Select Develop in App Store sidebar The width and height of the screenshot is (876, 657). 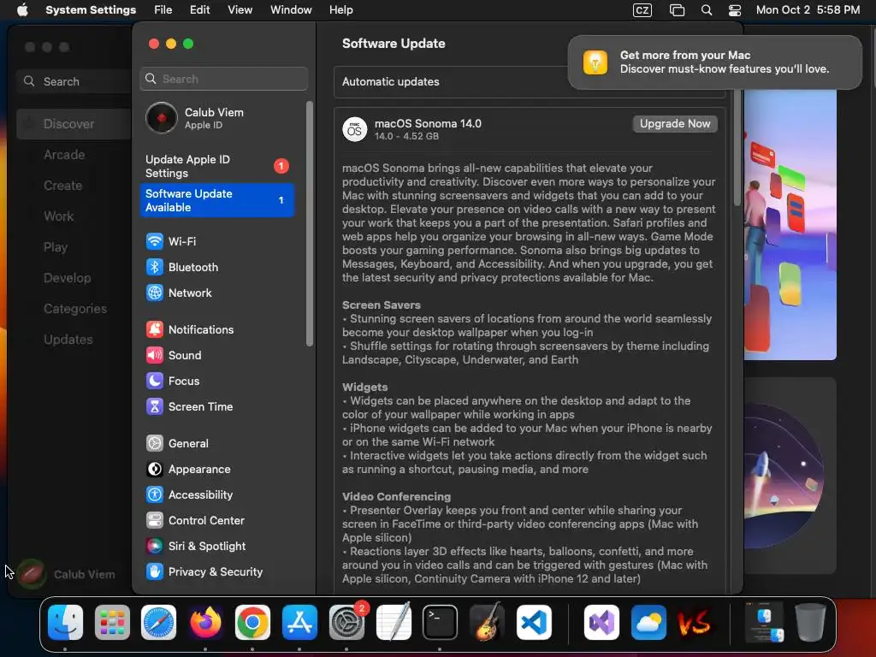point(67,278)
